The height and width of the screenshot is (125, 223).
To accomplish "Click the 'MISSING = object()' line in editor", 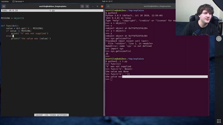I will click(x=13, y=18).
